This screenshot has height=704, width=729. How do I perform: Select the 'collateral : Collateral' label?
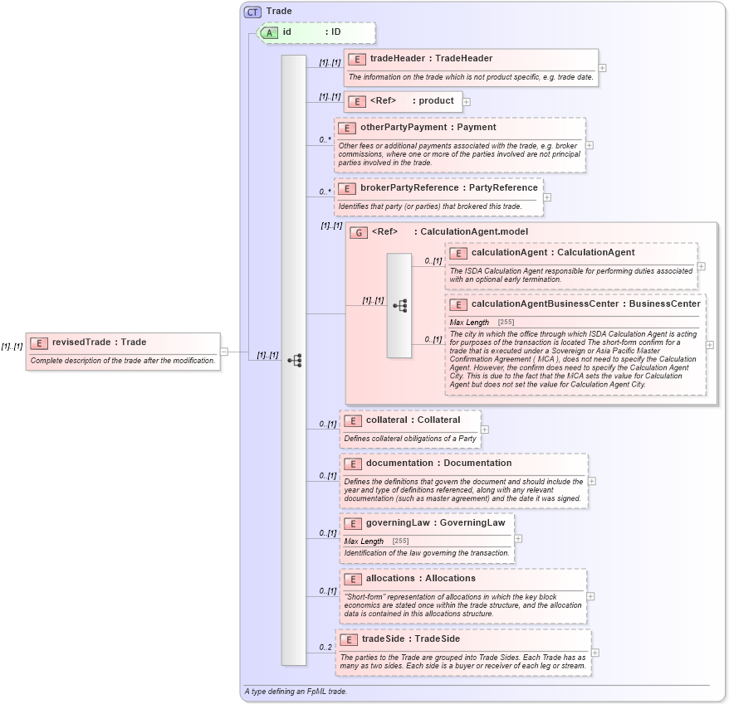tap(413, 420)
